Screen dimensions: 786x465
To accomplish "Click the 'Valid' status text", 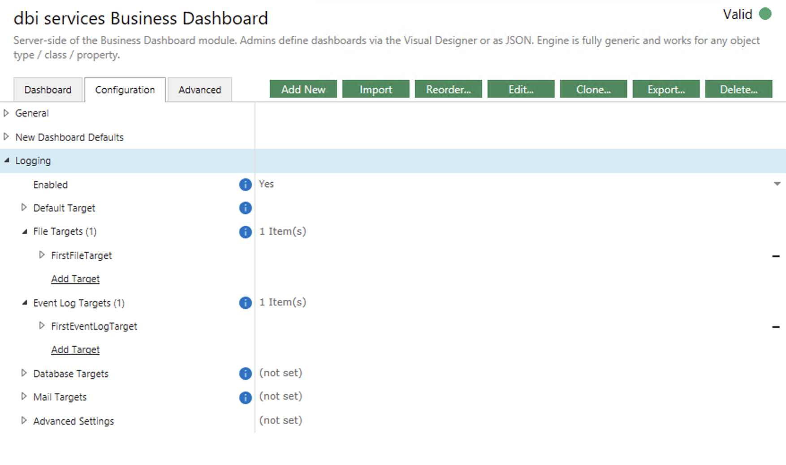I will point(738,14).
